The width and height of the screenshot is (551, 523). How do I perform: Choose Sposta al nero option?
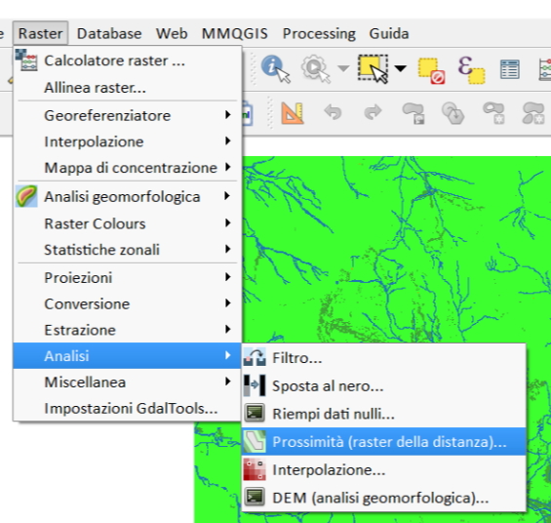pos(384,385)
